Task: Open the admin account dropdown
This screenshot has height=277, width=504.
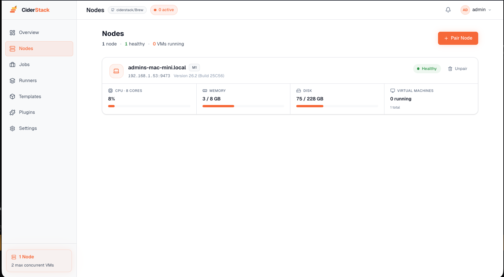Action: click(479, 10)
